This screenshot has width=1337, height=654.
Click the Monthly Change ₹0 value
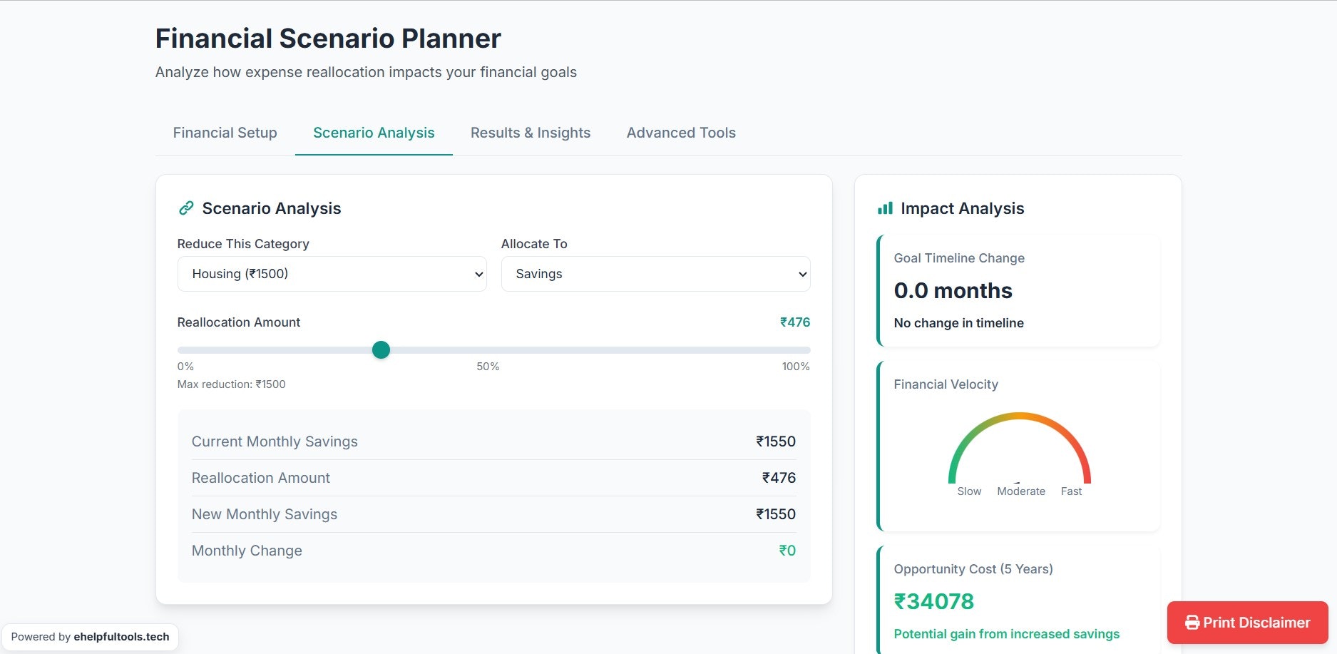pyautogui.click(x=788, y=550)
